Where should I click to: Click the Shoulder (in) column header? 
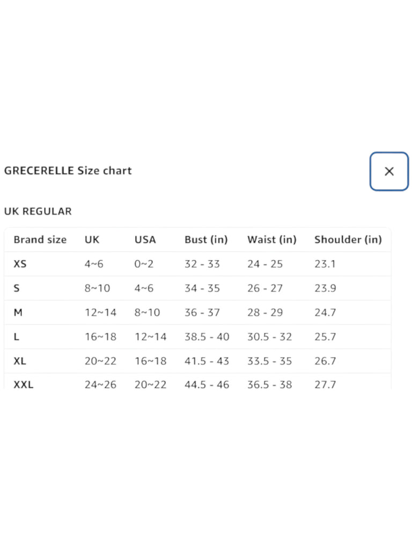point(348,240)
